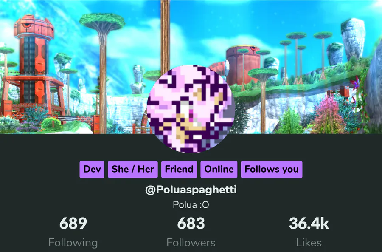Tap the Online status badge
Image resolution: width=382 pixels, height=252 pixels.
[x=219, y=169]
